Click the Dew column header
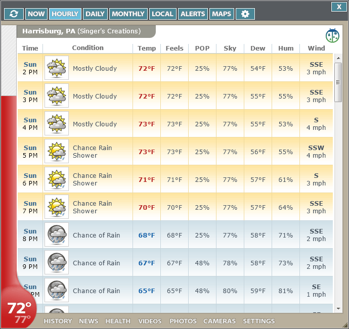 point(258,49)
